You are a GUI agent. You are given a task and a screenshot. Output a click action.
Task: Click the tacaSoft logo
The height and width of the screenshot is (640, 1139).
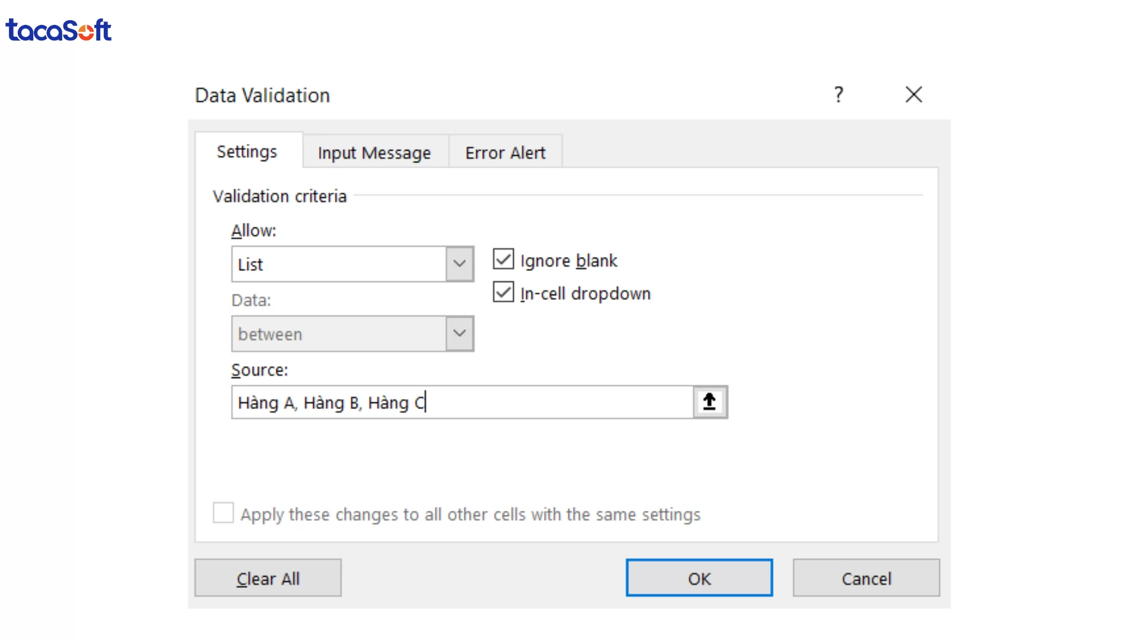(x=58, y=30)
